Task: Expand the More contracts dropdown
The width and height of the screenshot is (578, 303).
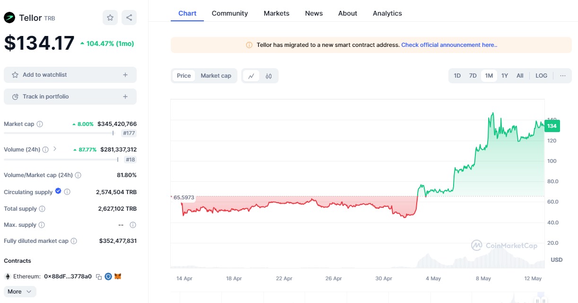Action: 20,292
